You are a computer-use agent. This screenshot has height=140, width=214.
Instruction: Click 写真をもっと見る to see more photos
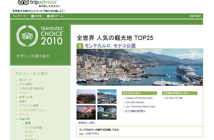click(x=87, y=123)
